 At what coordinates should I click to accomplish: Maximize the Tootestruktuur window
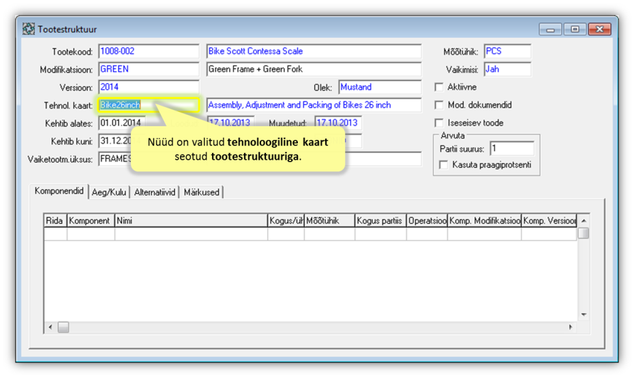coord(575,29)
